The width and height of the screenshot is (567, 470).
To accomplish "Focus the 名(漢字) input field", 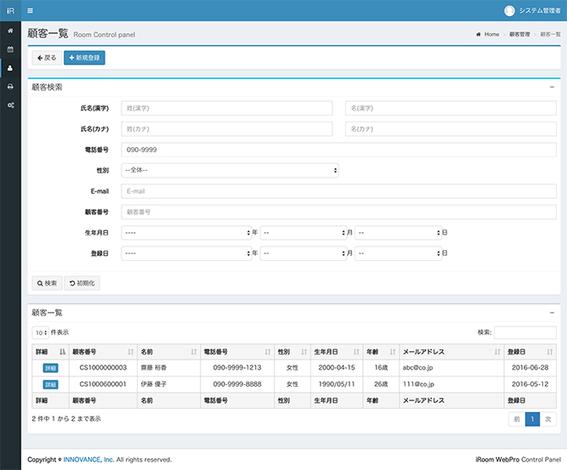I will 451,108.
